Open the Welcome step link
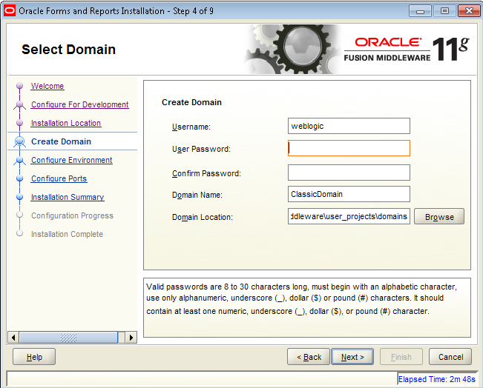This screenshot has width=483, height=388. (x=47, y=86)
